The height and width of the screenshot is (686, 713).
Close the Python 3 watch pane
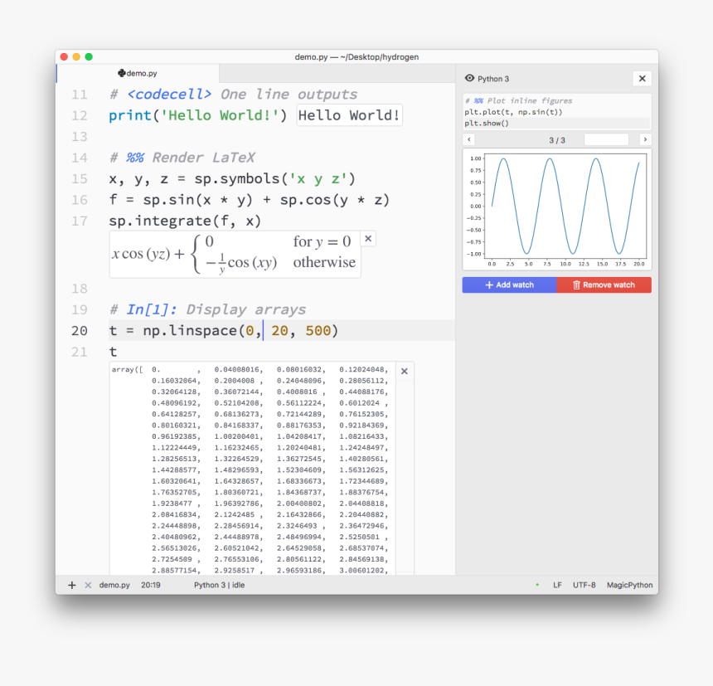click(x=642, y=79)
